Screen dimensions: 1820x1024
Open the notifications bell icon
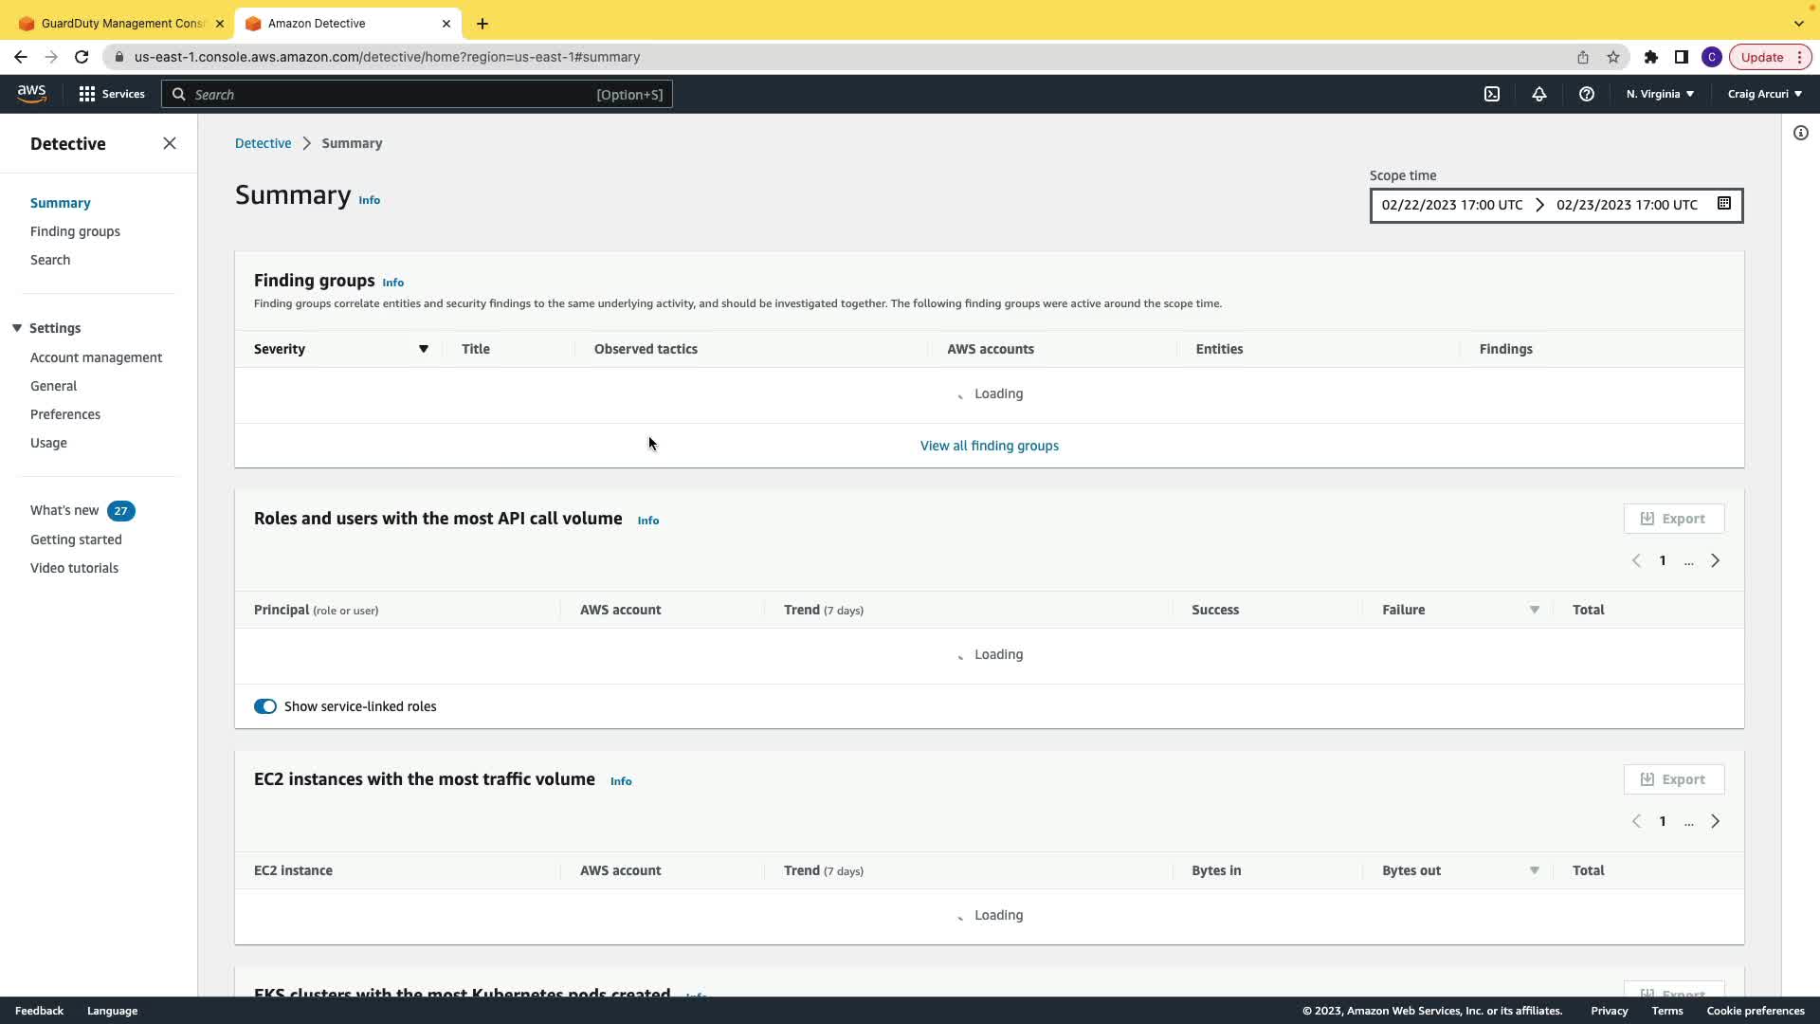(x=1539, y=94)
